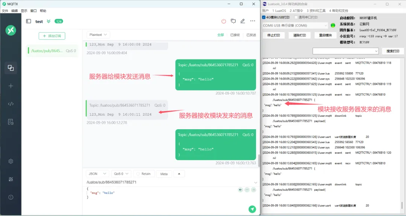Open the RSS feed icon in the MQTTX sidebar
Image resolution: width=406 pixels, height=216 pixels.
click(x=11, y=179)
